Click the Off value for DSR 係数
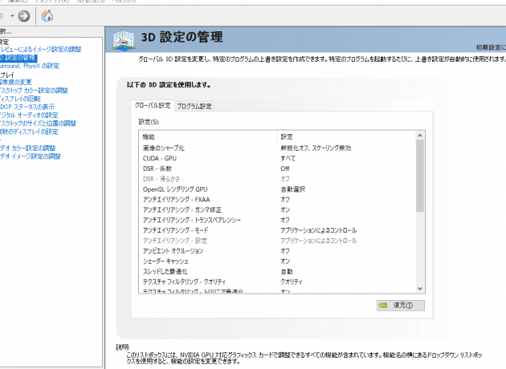 pos(285,168)
